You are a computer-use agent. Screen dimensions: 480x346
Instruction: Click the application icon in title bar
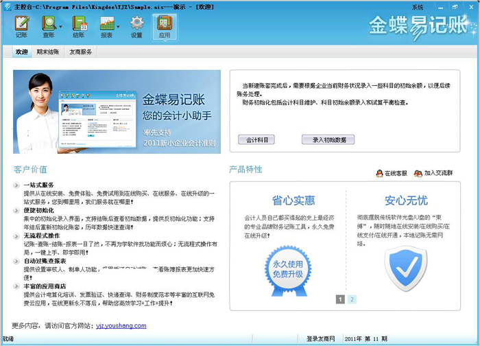(8, 7)
